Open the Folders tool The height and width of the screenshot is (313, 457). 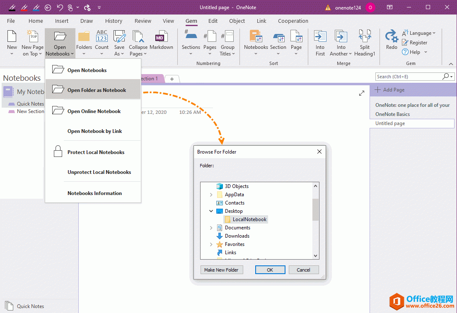tap(84, 38)
